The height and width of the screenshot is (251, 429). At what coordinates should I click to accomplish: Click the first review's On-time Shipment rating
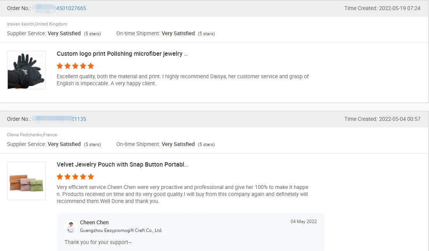tap(165, 34)
